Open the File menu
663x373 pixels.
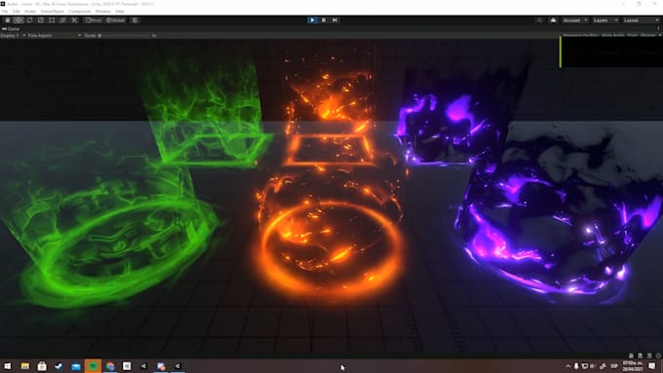[5, 12]
